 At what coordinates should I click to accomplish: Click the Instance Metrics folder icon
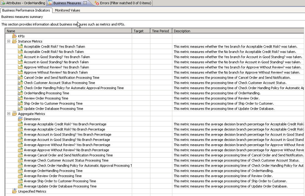[x=14, y=41]
